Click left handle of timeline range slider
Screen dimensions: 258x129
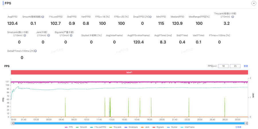tap(13, 123)
